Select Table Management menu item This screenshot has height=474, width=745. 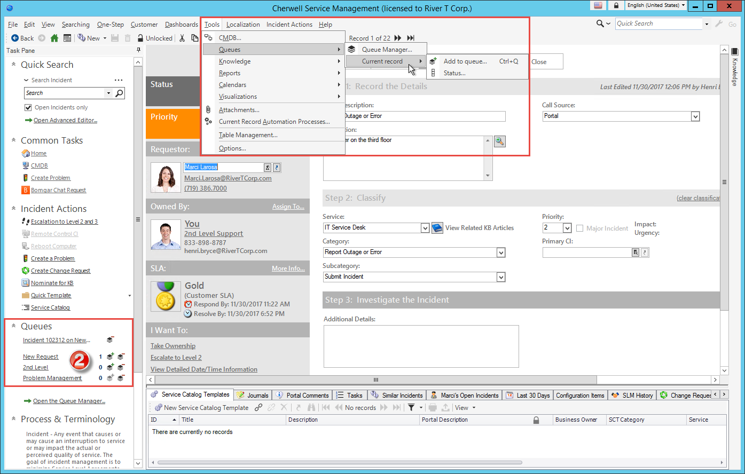click(x=274, y=135)
